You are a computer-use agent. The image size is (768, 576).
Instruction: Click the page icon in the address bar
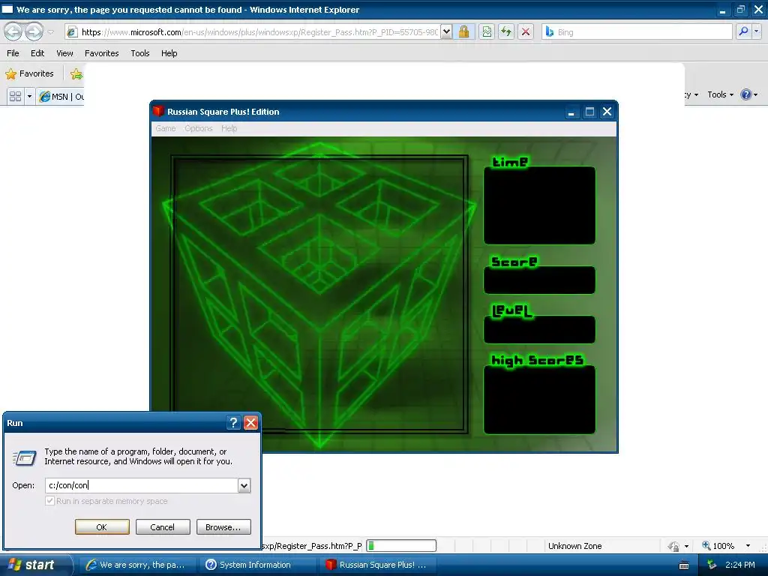(72, 31)
